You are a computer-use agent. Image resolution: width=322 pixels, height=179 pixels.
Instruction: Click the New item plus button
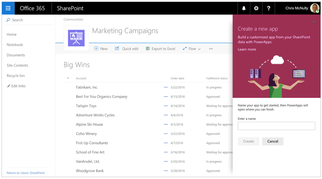101,49
